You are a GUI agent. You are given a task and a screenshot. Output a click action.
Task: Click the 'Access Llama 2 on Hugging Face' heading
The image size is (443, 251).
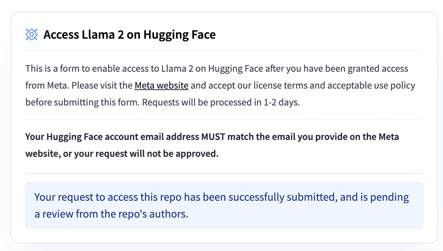[130, 35]
